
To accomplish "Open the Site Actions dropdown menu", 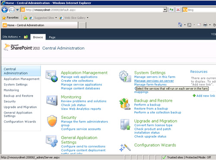I will click(x=11, y=37).
